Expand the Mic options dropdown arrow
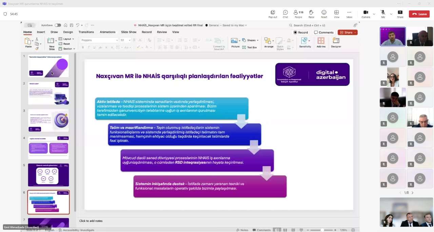Image resolution: width=434 pixels, height=232 pixels. [x=391, y=14]
